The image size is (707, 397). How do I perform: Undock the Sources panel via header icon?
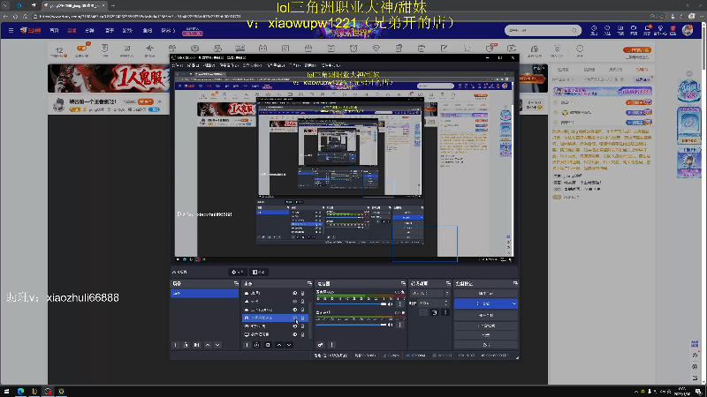(309, 283)
